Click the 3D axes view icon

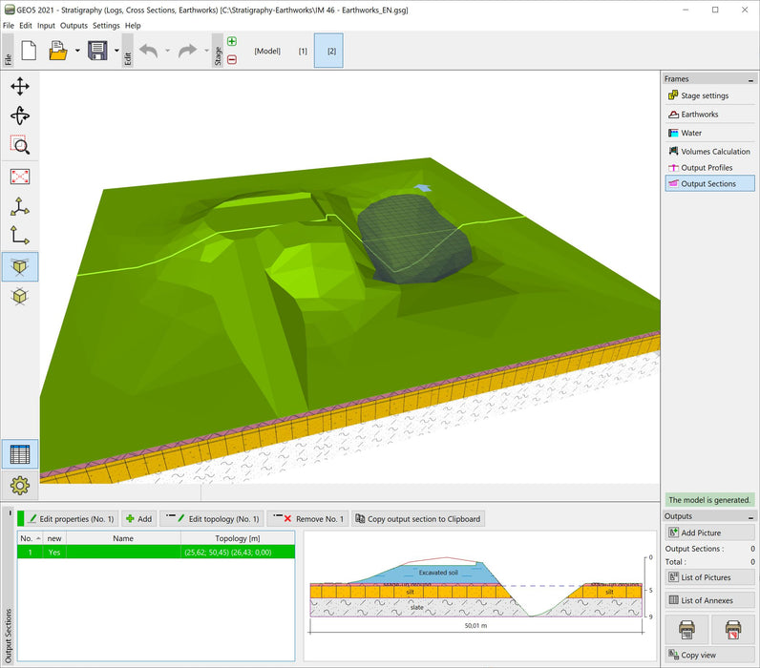tap(20, 206)
